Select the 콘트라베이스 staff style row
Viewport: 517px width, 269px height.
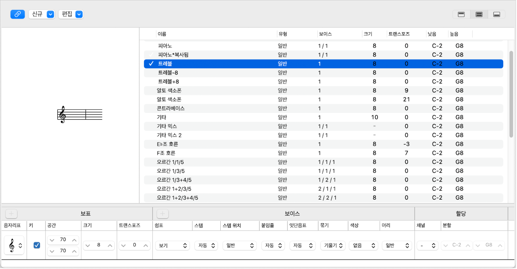pos(171,108)
